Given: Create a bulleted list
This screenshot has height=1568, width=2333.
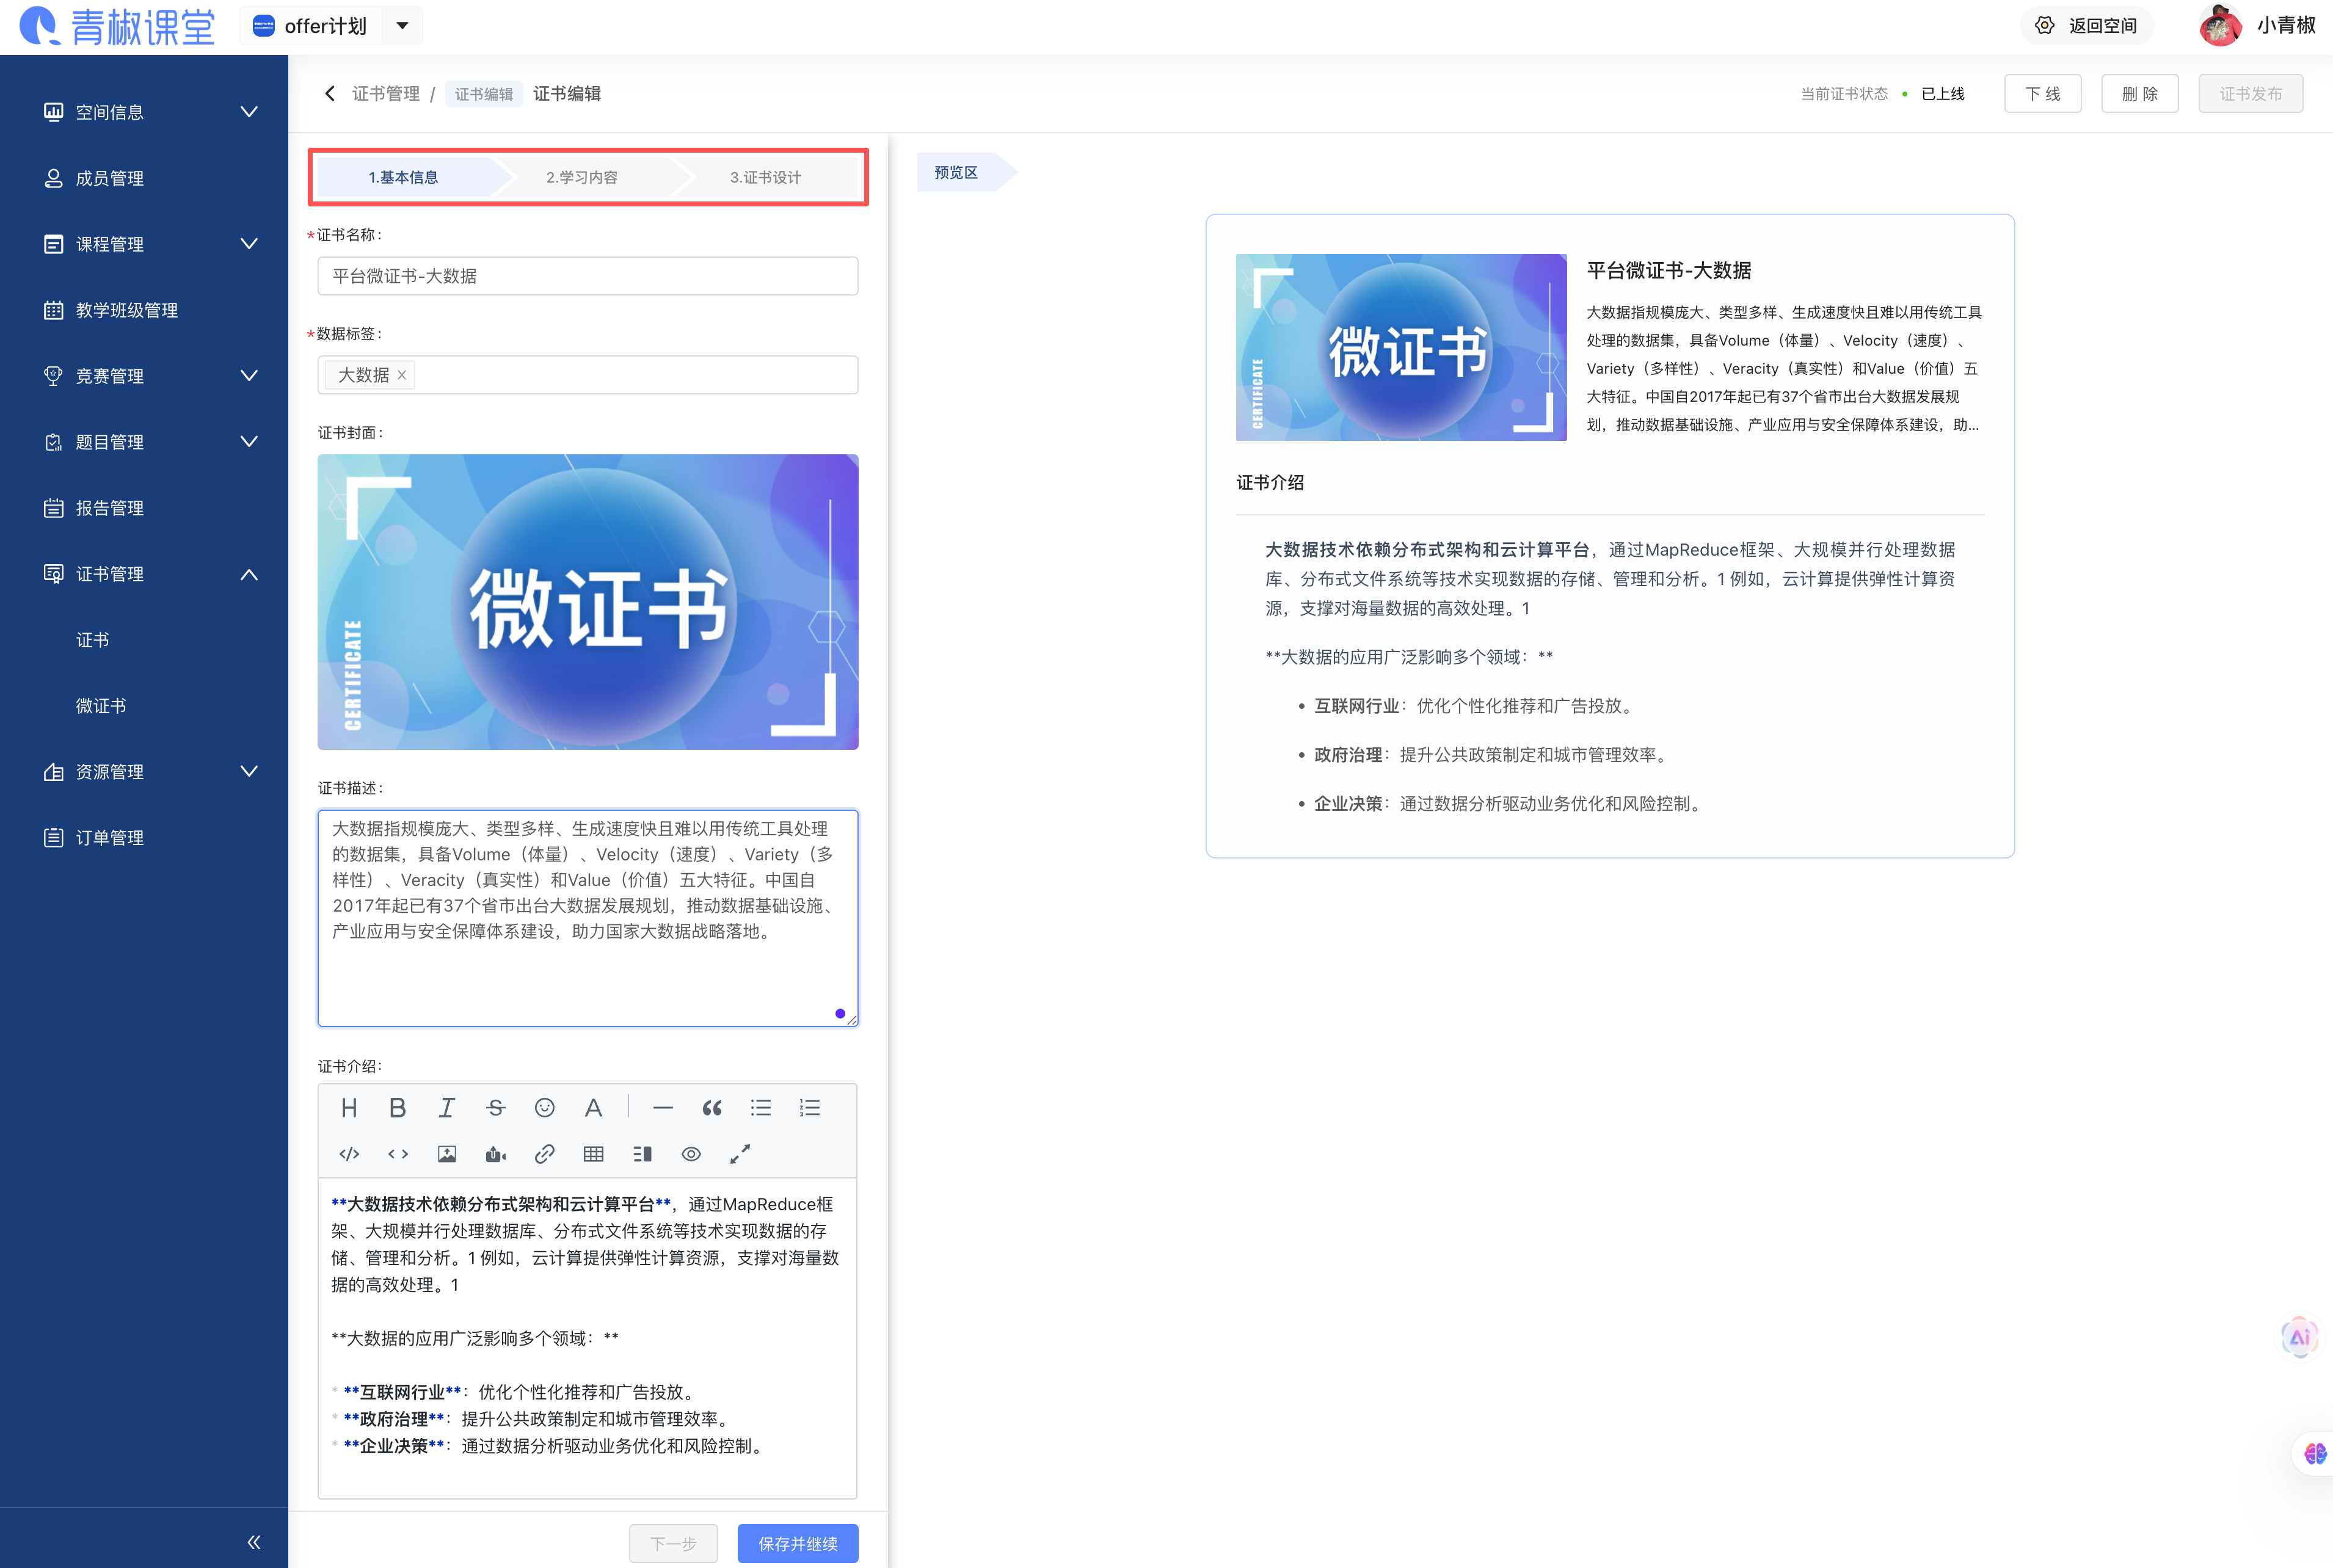Looking at the screenshot, I should (761, 1107).
